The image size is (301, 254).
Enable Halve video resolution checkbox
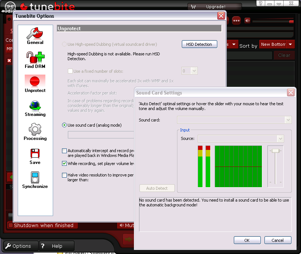point(64,175)
